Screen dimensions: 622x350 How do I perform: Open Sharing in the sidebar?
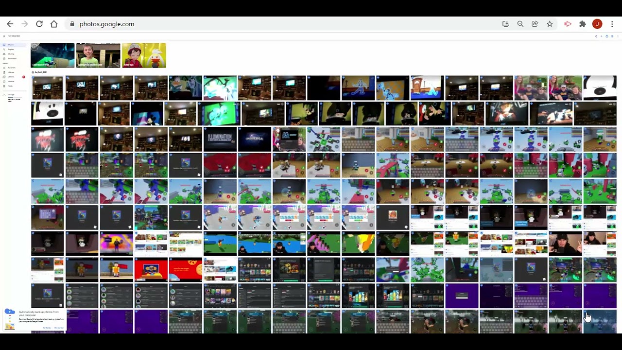pyautogui.click(x=13, y=54)
